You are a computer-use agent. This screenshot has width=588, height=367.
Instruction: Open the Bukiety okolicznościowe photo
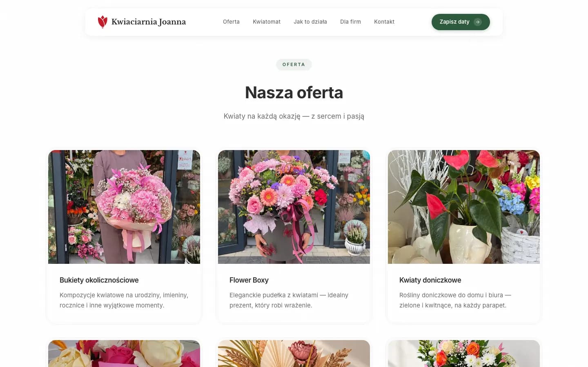[x=124, y=207]
